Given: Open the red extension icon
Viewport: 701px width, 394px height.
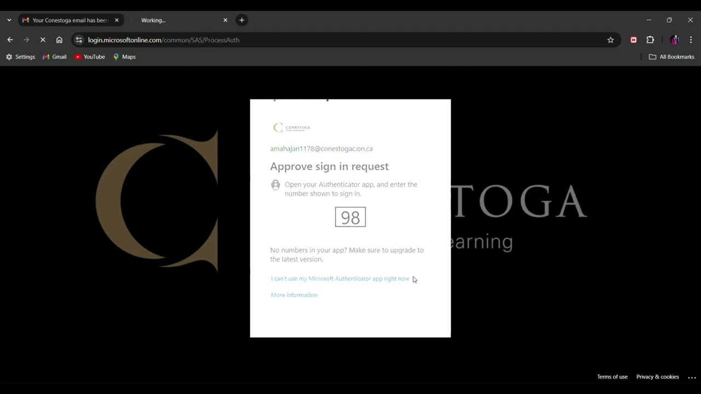Looking at the screenshot, I should point(634,40).
